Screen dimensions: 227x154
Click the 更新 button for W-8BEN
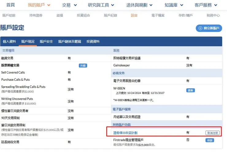pos(190,90)
